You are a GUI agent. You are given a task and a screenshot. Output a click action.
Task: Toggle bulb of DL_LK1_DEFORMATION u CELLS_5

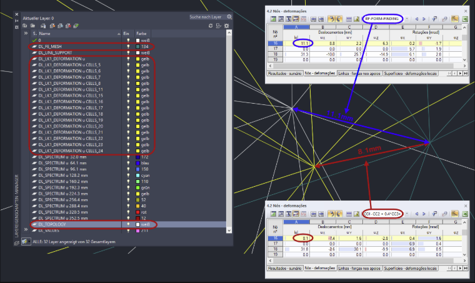[129, 65]
